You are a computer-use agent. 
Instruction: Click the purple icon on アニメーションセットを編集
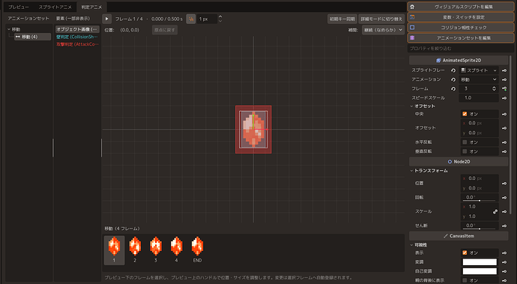point(412,38)
